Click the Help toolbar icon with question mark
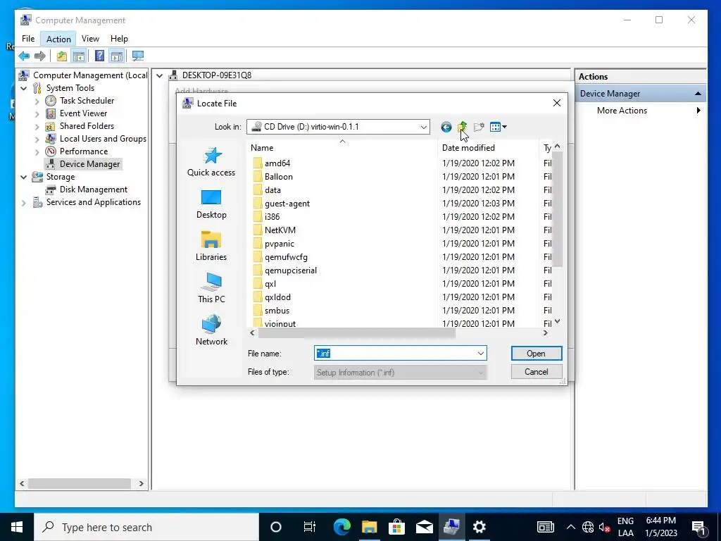 [x=99, y=56]
